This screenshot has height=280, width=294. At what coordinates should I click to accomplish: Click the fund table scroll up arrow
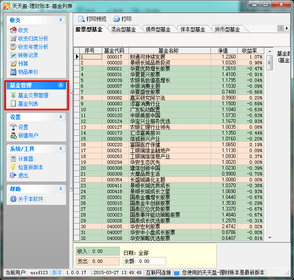click(x=270, y=51)
